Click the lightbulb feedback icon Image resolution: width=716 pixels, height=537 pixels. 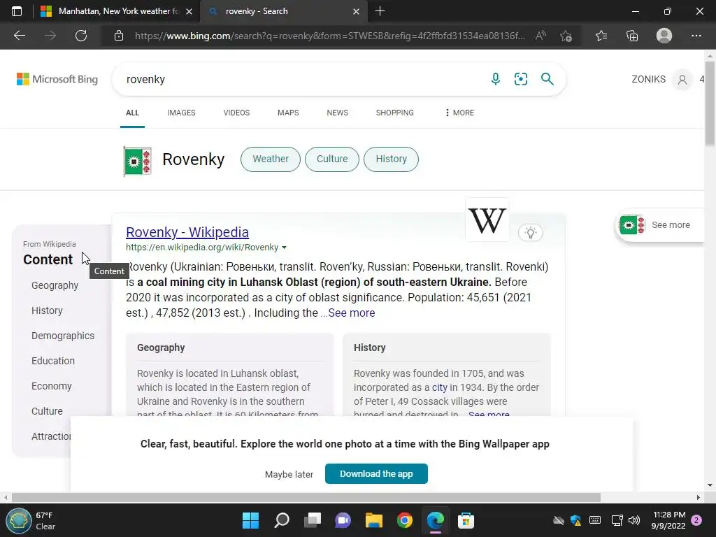(530, 232)
